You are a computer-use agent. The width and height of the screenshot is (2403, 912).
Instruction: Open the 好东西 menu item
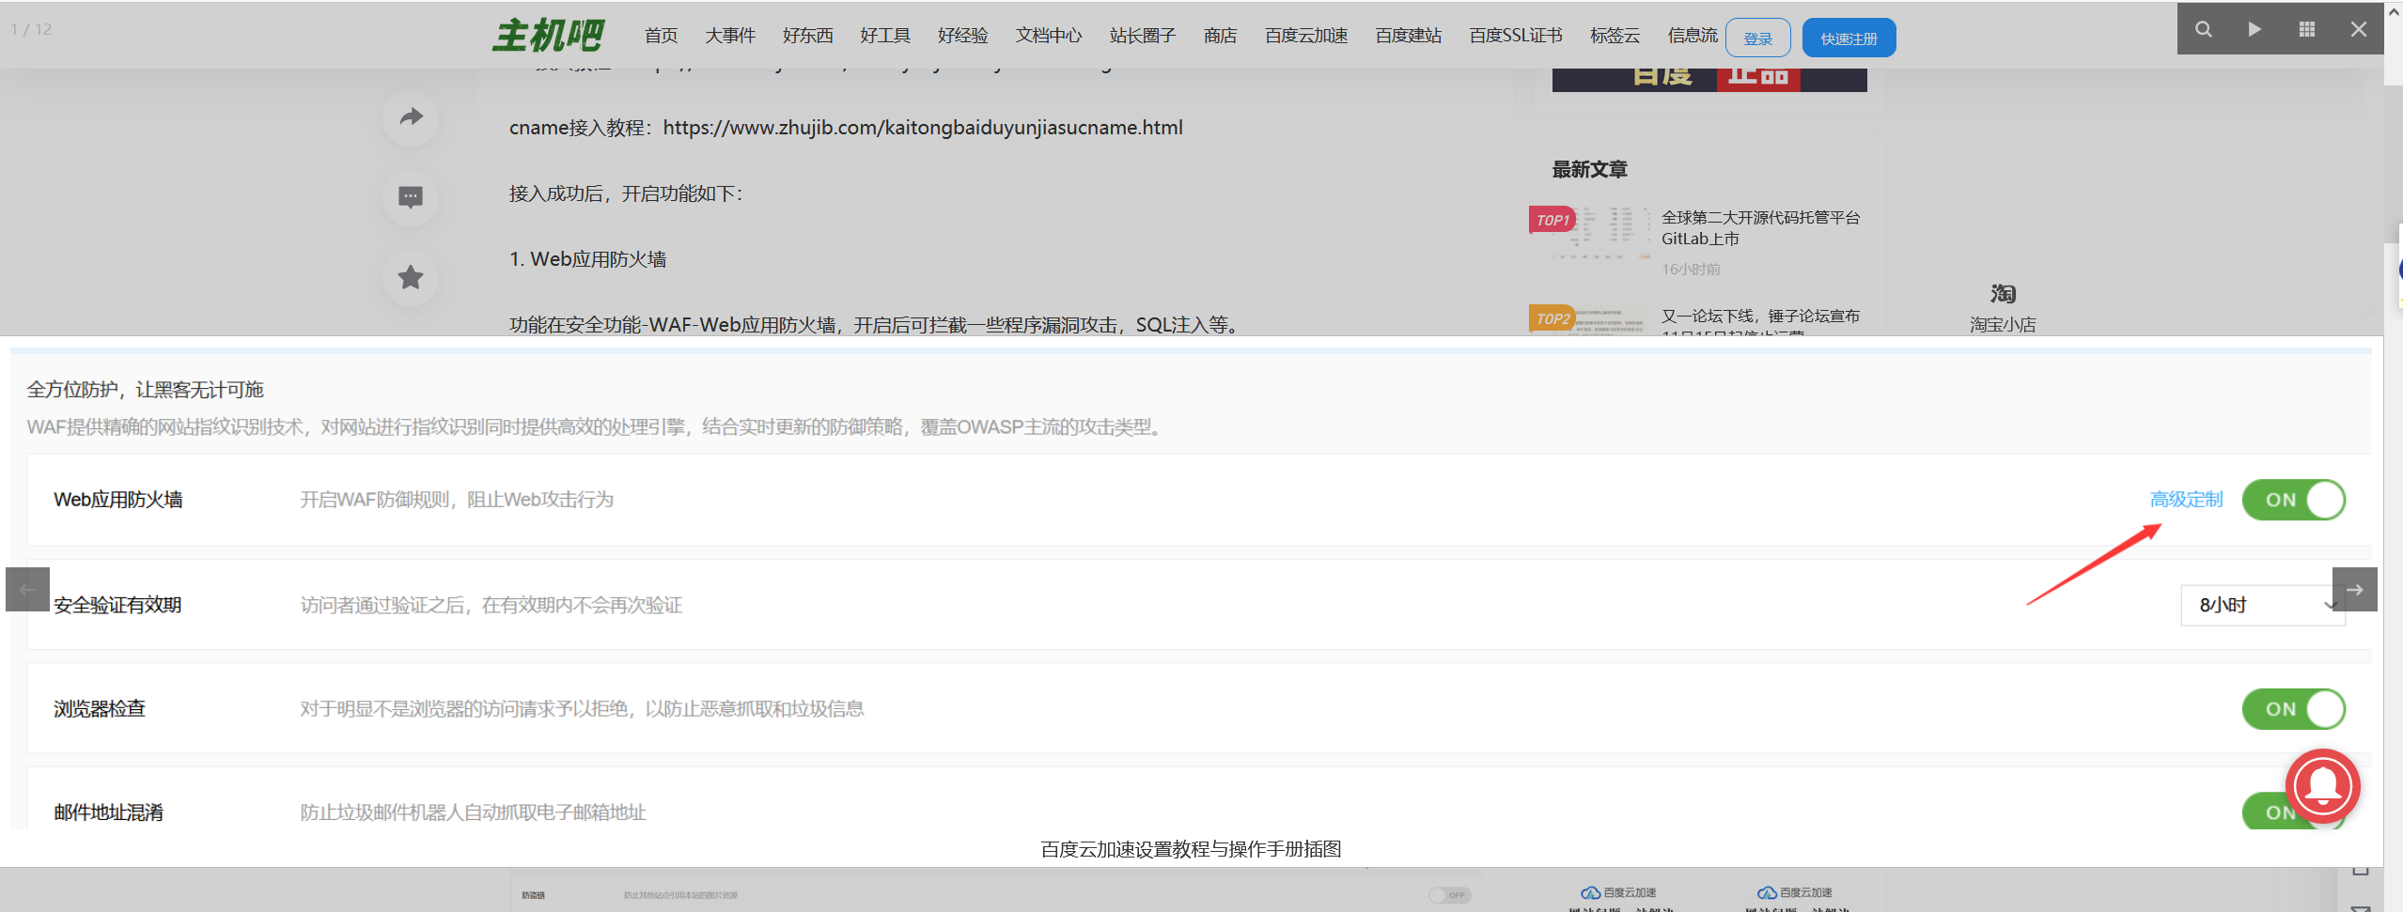tap(807, 36)
